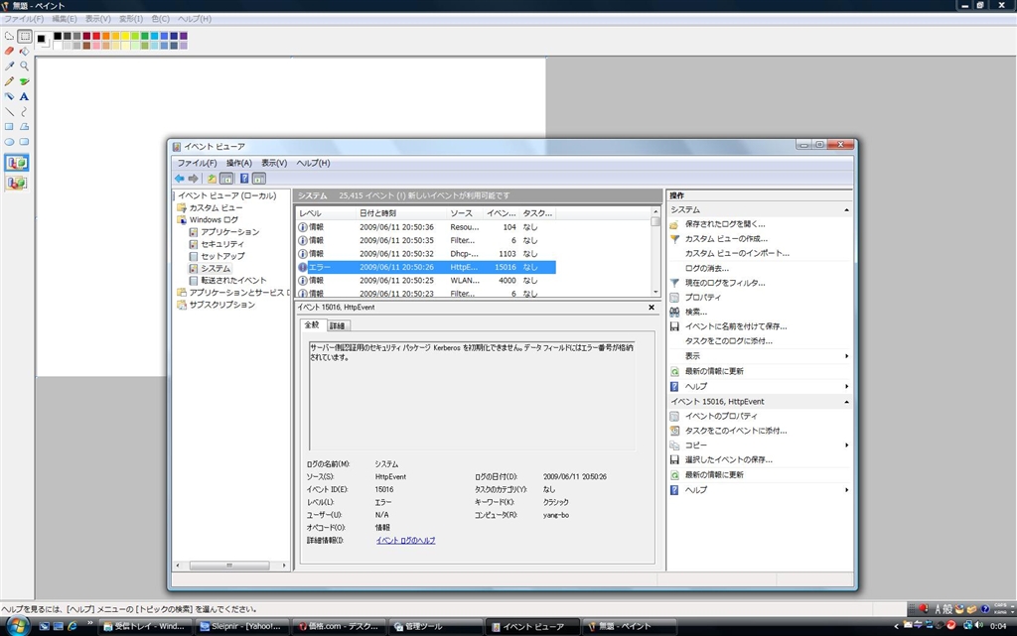The width and height of the screenshot is (1017, 636).
Task: Click the Back arrow in Event Viewer toolbar
Action: coord(179,179)
